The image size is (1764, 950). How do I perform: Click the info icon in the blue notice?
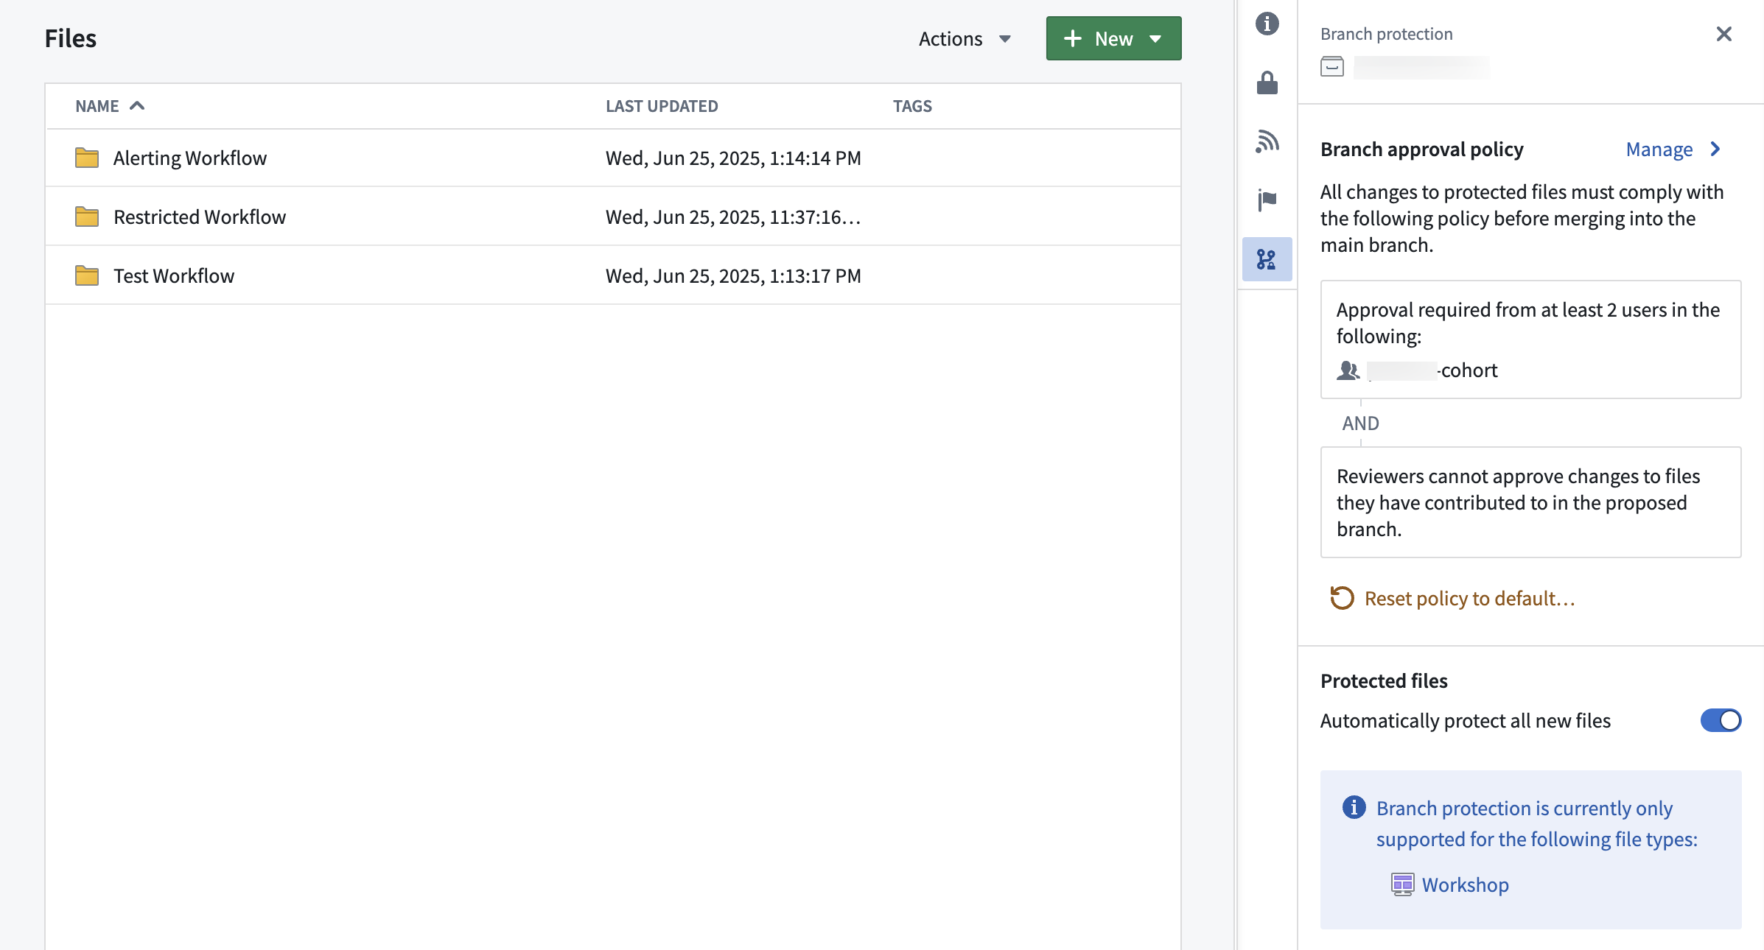tap(1354, 807)
